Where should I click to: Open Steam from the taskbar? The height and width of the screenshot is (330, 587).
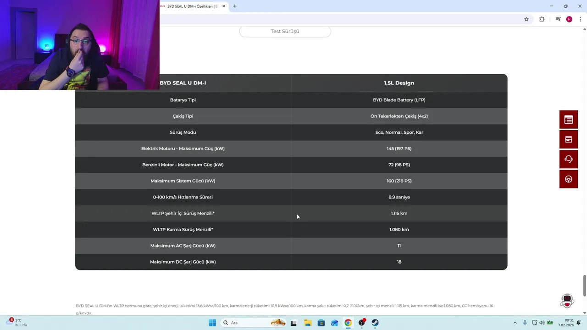click(x=375, y=323)
